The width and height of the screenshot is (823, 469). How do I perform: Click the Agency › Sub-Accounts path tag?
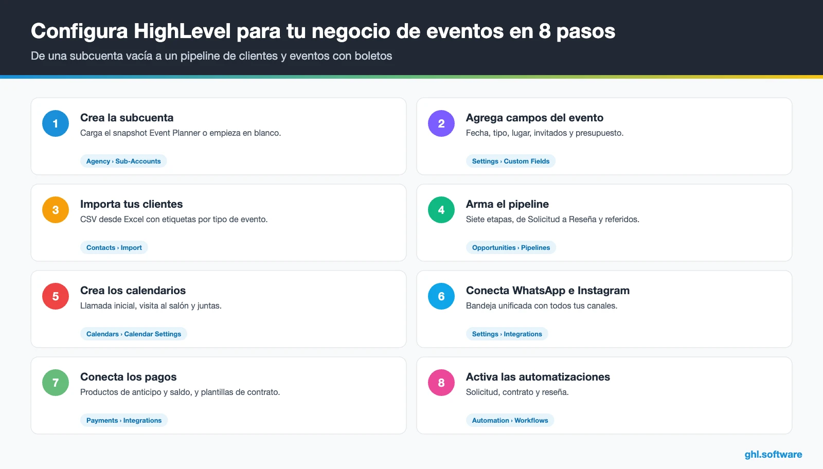click(123, 161)
